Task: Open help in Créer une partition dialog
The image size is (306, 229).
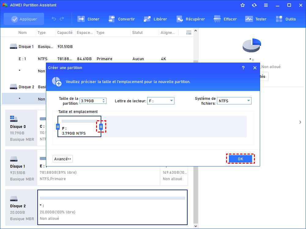Action: [x=243, y=68]
